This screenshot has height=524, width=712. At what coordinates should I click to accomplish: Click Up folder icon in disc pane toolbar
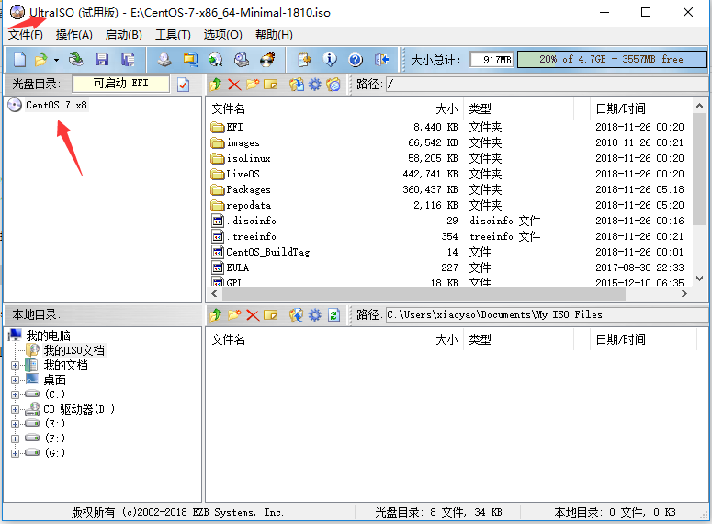[216, 84]
